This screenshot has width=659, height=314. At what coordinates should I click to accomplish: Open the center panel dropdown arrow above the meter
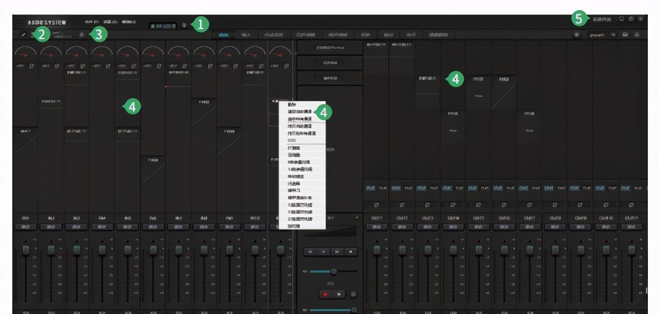click(357, 218)
